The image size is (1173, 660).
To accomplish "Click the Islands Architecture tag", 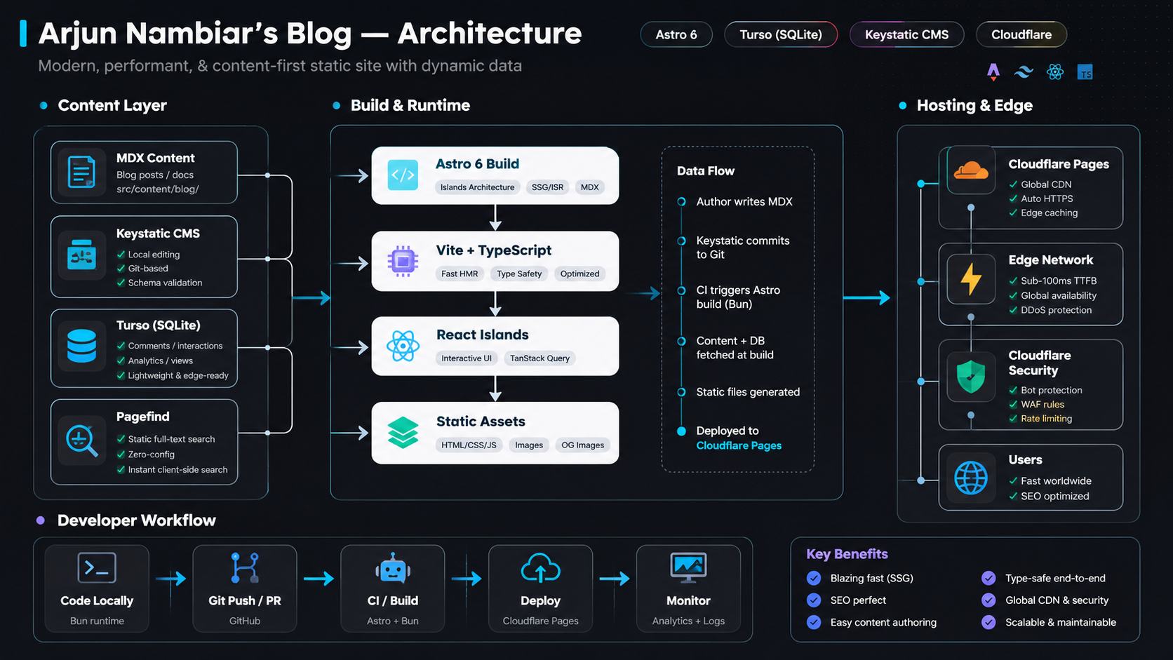I will (477, 187).
